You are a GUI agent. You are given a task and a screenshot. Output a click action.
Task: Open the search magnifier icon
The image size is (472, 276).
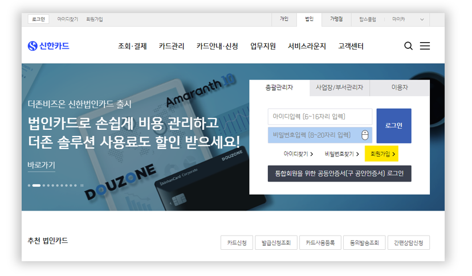[x=408, y=46]
